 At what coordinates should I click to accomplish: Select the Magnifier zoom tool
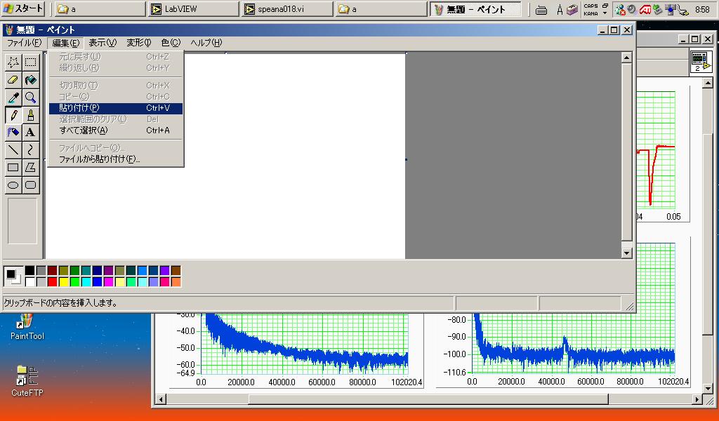pyautogui.click(x=30, y=98)
